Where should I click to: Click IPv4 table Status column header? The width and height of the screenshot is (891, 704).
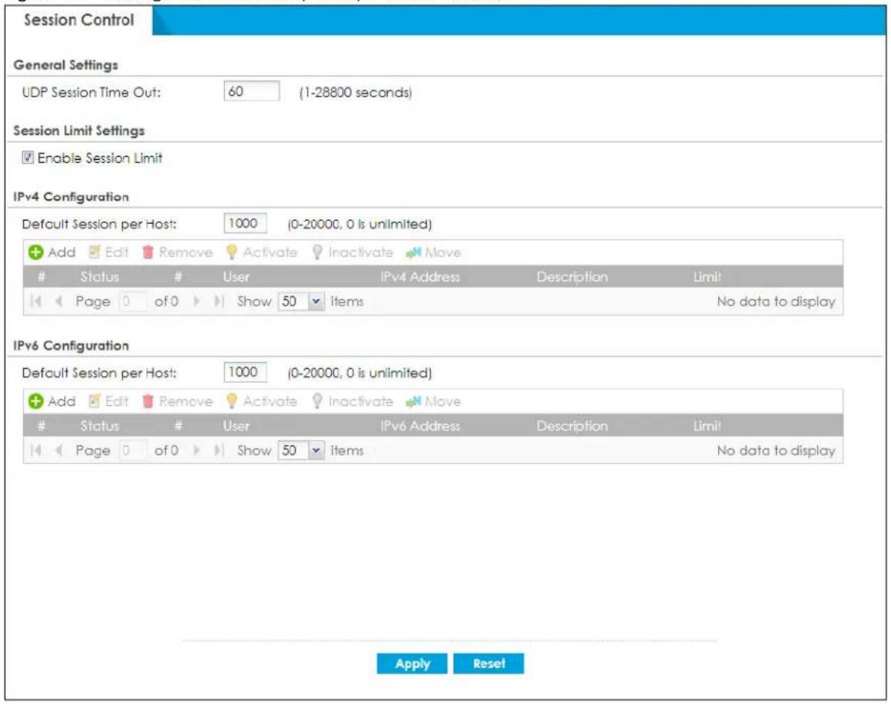click(x=100, y=276)
